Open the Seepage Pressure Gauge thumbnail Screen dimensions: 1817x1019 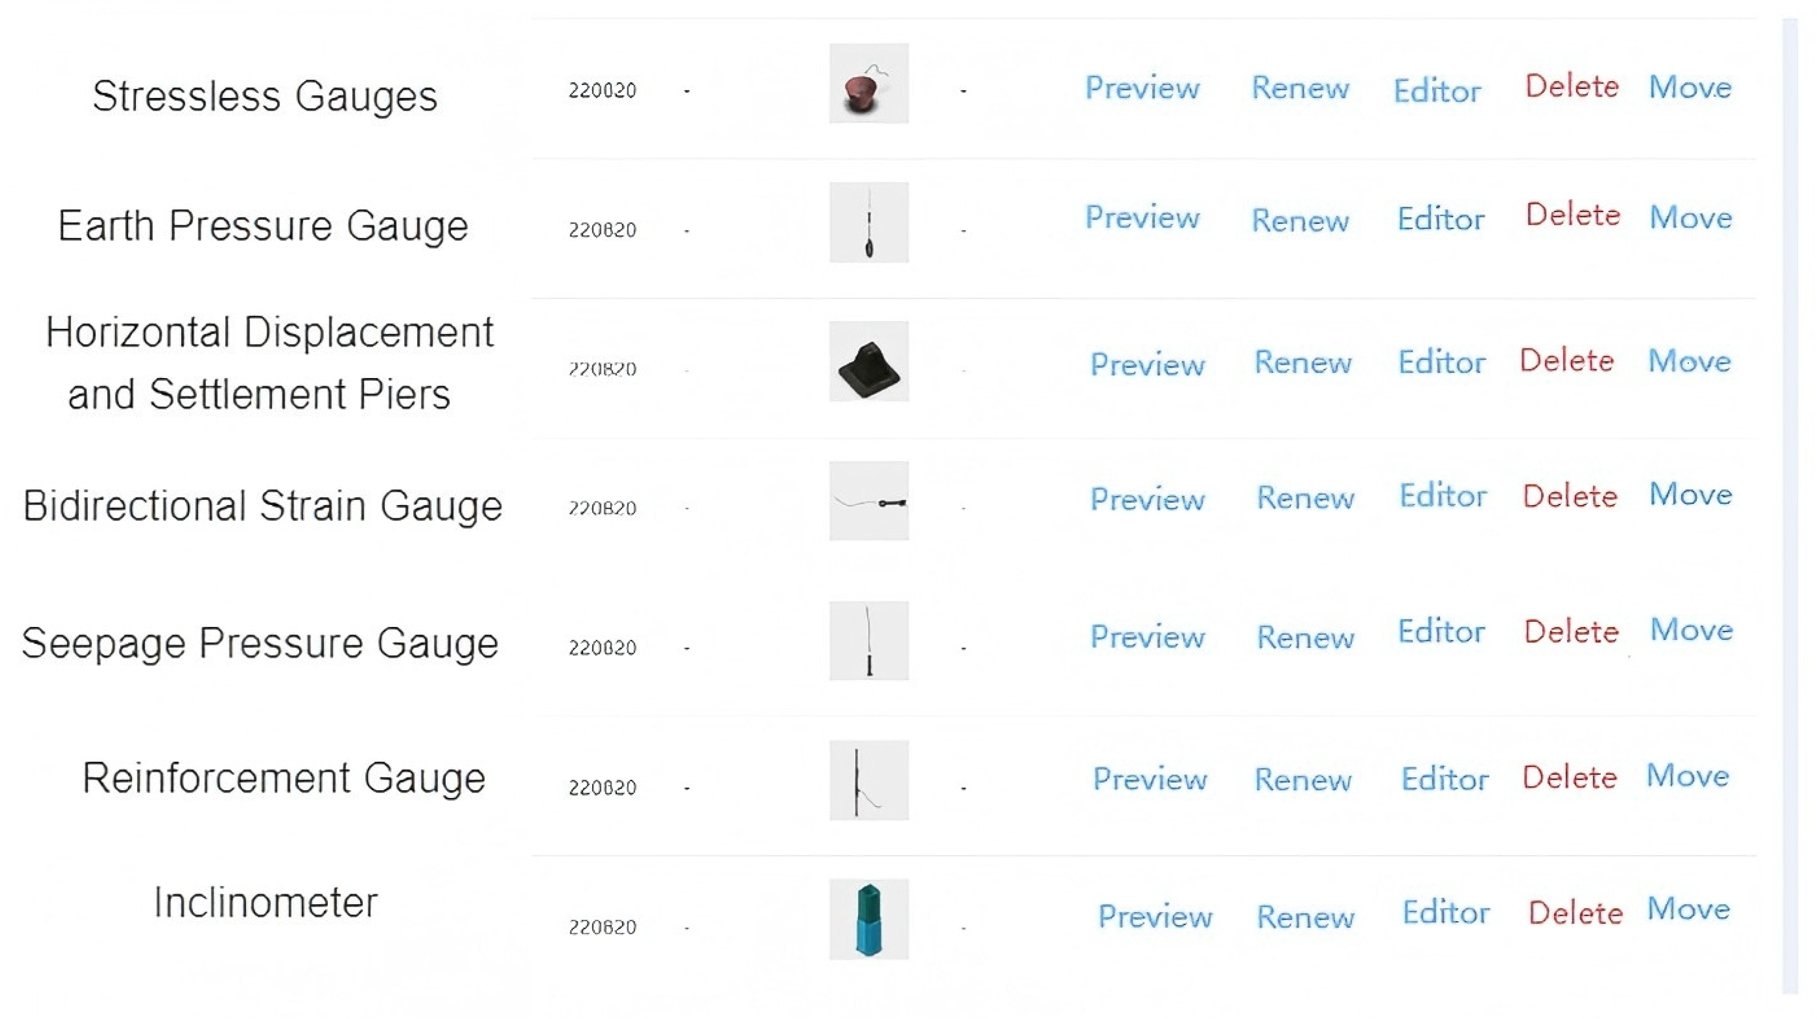click(869, 640)
